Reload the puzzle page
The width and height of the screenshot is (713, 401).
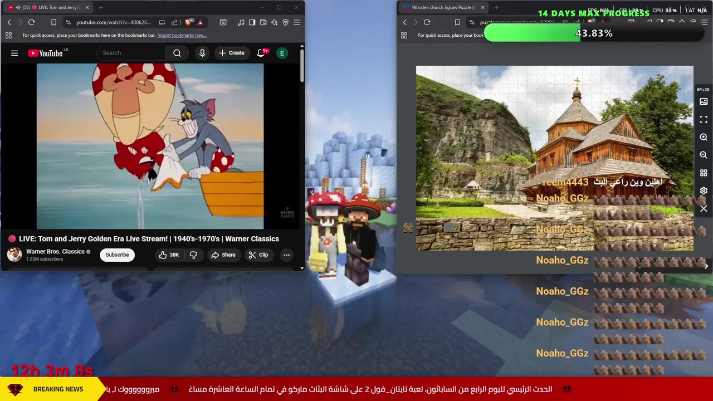pyautogui.click(x=427, y=22)
